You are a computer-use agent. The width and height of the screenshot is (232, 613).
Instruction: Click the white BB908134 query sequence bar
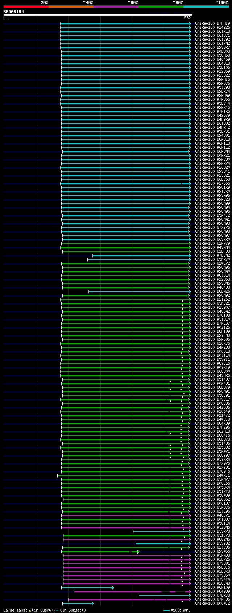click(x=98, y=15)
